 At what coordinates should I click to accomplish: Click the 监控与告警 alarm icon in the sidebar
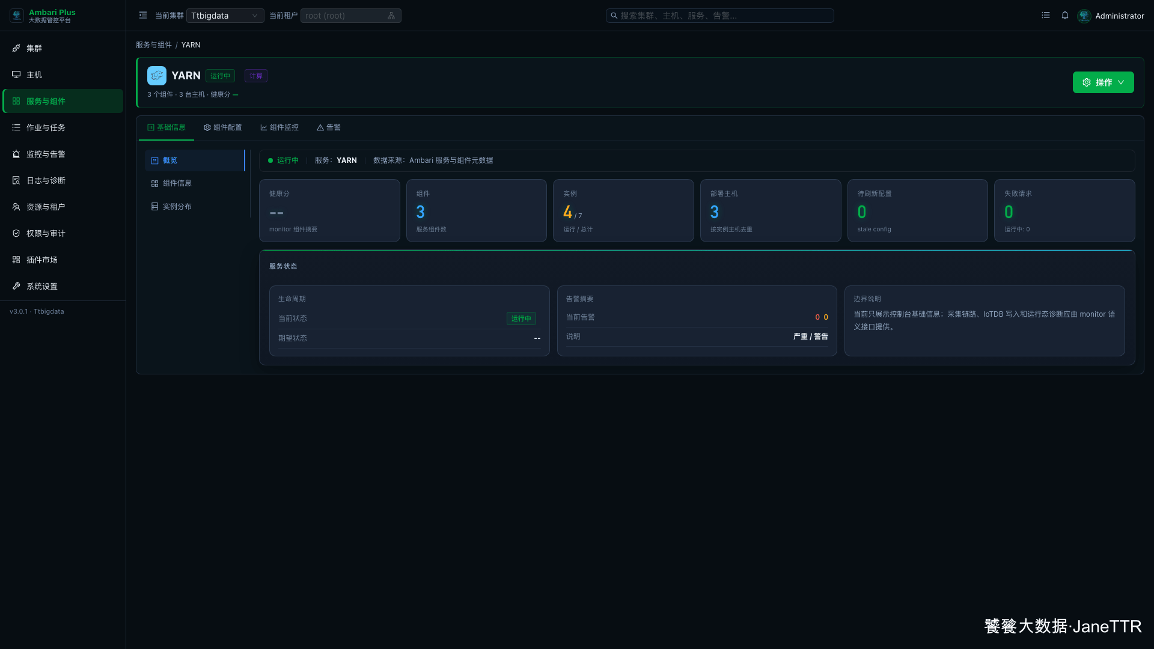16,154
